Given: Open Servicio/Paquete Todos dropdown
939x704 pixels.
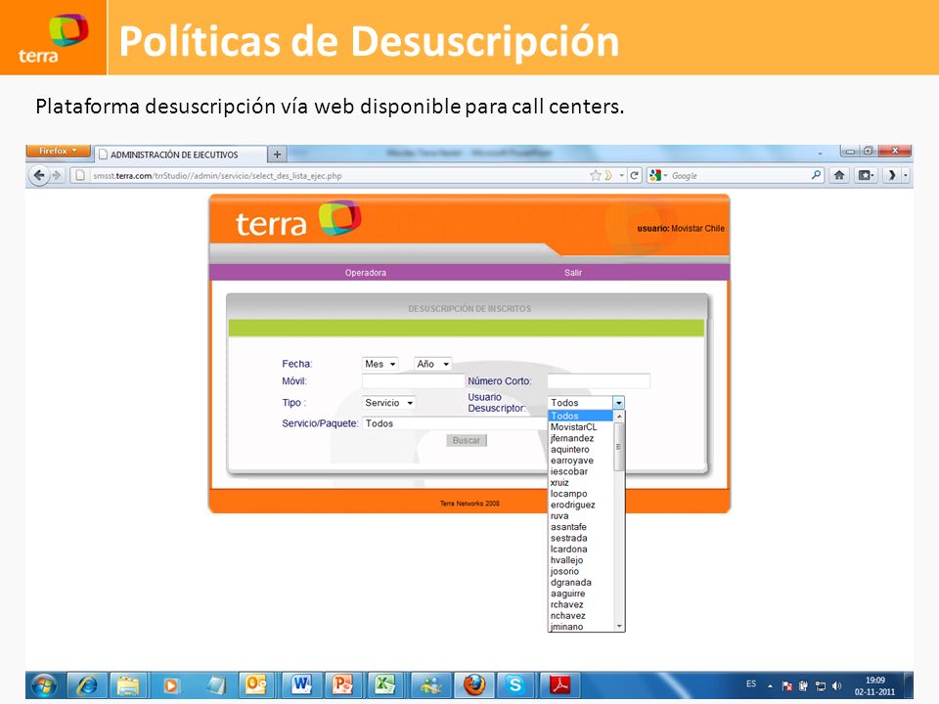Looking at the screenshot, I should (455, 423).
